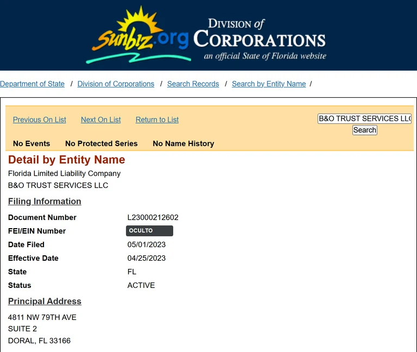Go to Search Records breadcrumb

pyautogui.click(x=193, y=84)
